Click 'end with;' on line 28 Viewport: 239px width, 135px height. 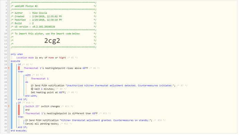[31, 96]
